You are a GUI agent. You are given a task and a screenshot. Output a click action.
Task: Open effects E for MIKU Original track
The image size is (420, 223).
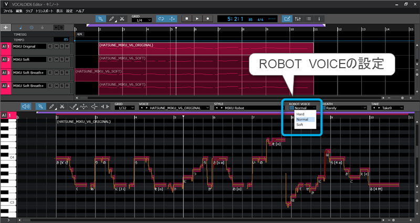(x=50, y=46)
